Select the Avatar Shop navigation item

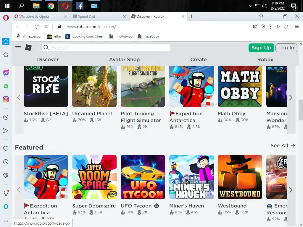[x=124, y=59]
